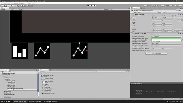Open the Hover Behaviour_Color_Exit white swatch
The image size is (183, 103).
(x=166, y=40)
